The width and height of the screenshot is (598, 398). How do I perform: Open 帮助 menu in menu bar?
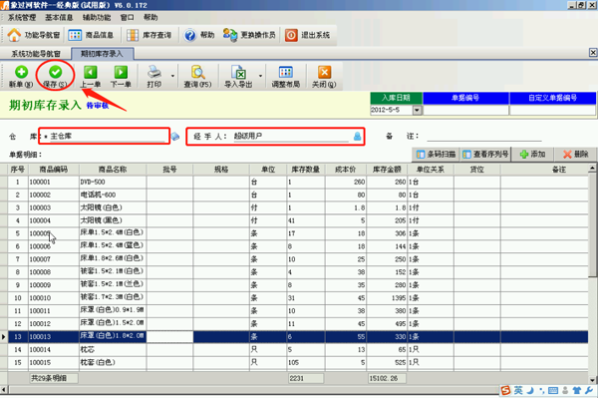(x=150, y=18)
